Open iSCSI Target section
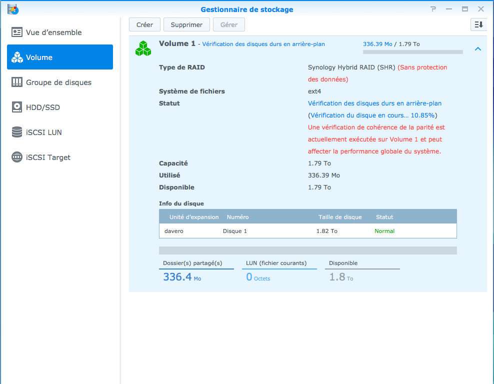Image resolution: width=494 pixels, height=384 pixels. point(60,157)
